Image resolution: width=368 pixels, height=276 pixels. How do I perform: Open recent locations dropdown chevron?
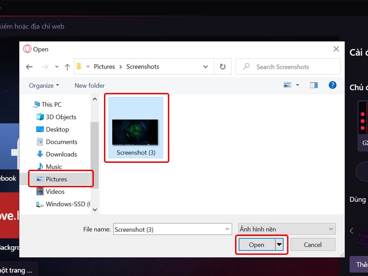[57, 67]
